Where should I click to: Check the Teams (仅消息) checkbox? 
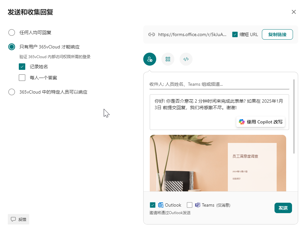click(x=189, y=205)
